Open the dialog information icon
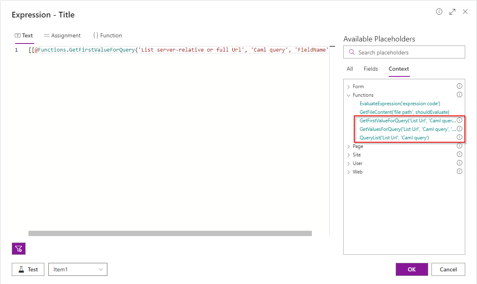 pos(439,12)
